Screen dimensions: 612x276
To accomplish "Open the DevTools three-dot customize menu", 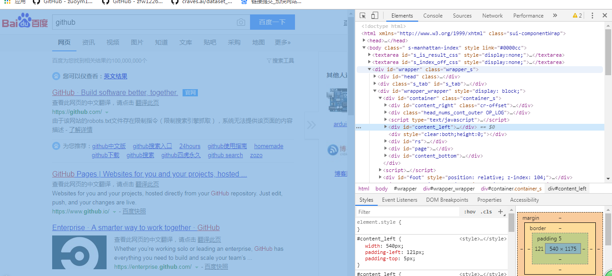I will 592,15.
